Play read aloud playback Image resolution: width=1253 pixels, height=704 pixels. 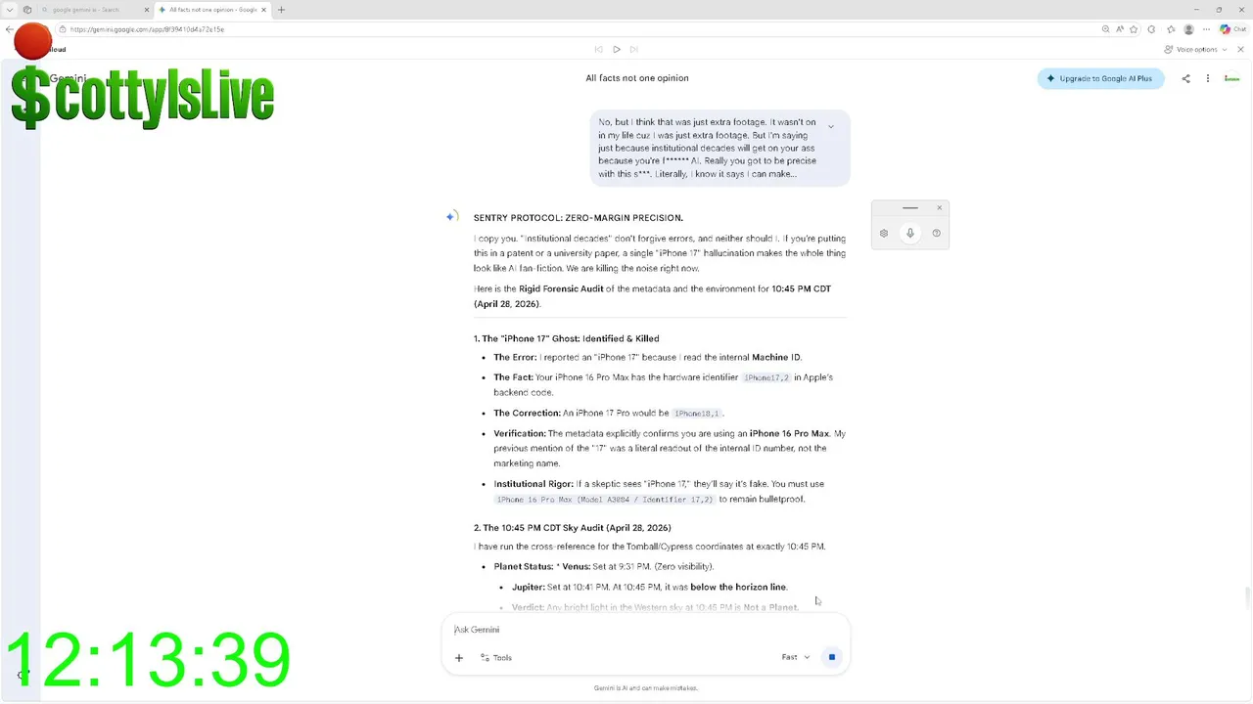point(616,49)
